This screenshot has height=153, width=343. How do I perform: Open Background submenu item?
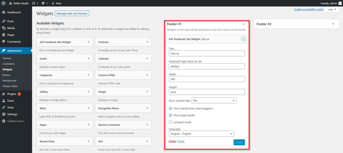(x=9, y=81)
